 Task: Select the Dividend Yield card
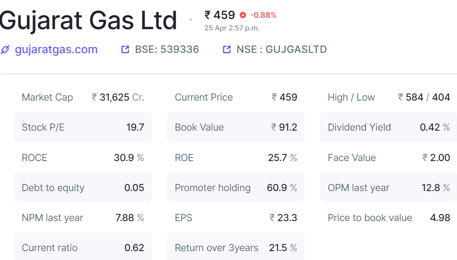(x=388, y=127)
